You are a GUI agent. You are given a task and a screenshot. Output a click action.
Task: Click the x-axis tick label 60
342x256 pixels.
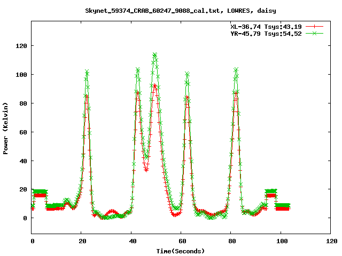click(182, 241)
